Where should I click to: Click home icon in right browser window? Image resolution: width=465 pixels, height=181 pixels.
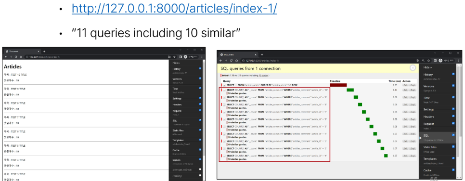pyautogui.click(x=236, y=61)
